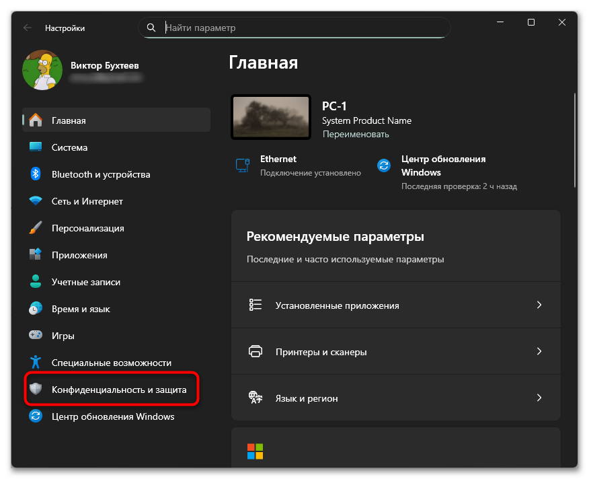Click the PC-1 device name
Image resolution: width=589 pixels, height=479 pixels.
point(334,106)
